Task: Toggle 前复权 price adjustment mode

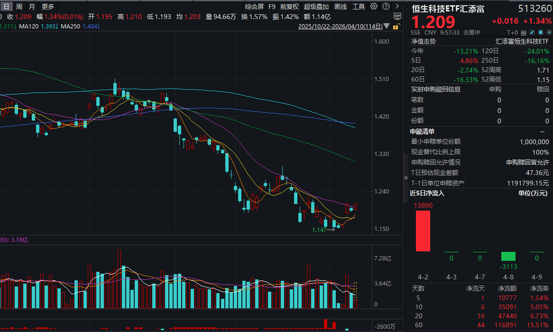Action: [x=289, y=6]
